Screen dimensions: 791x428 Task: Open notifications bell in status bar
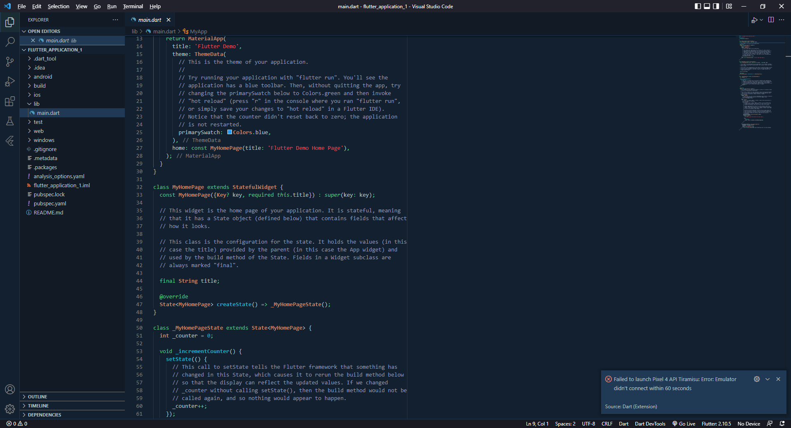[782, 423]
